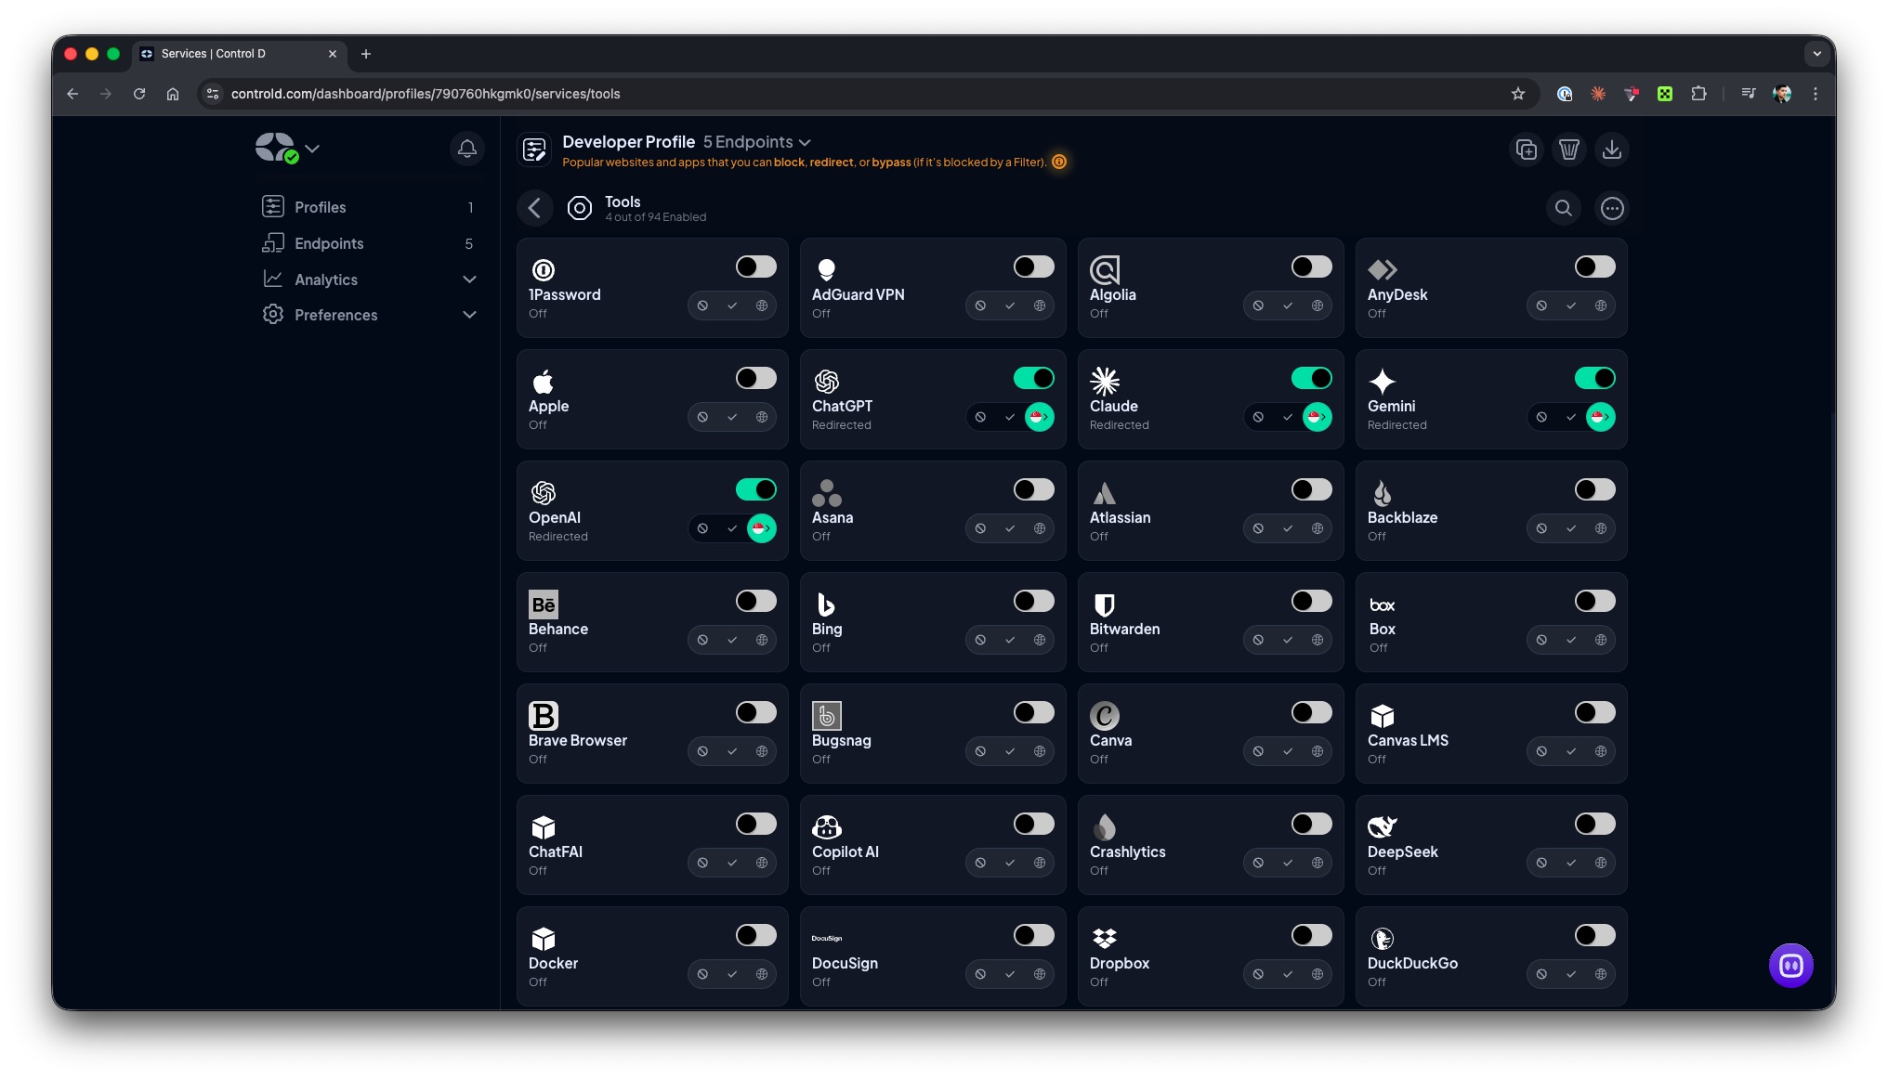Click the Atlassian service card name
Screen dimensions: 1888x1079
1120,518
